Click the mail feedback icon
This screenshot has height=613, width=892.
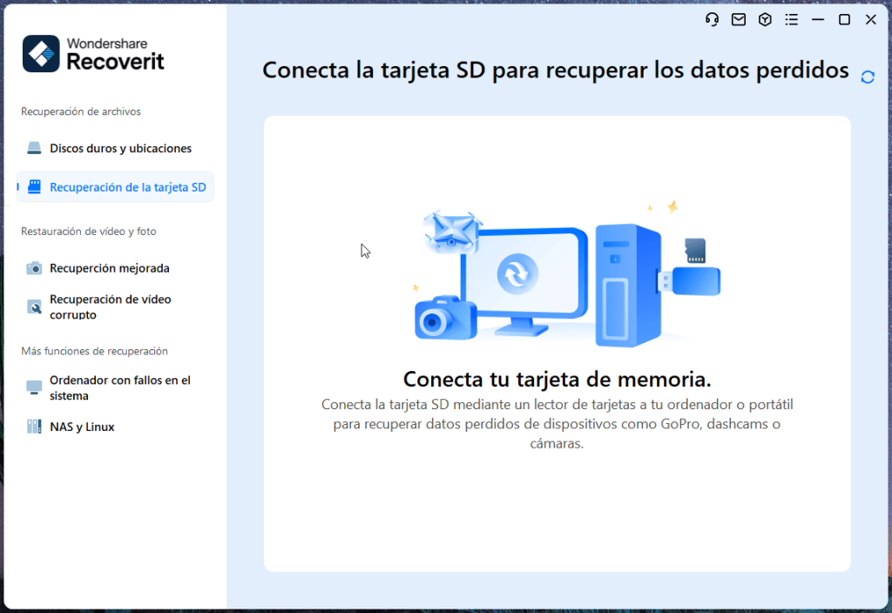739,20
